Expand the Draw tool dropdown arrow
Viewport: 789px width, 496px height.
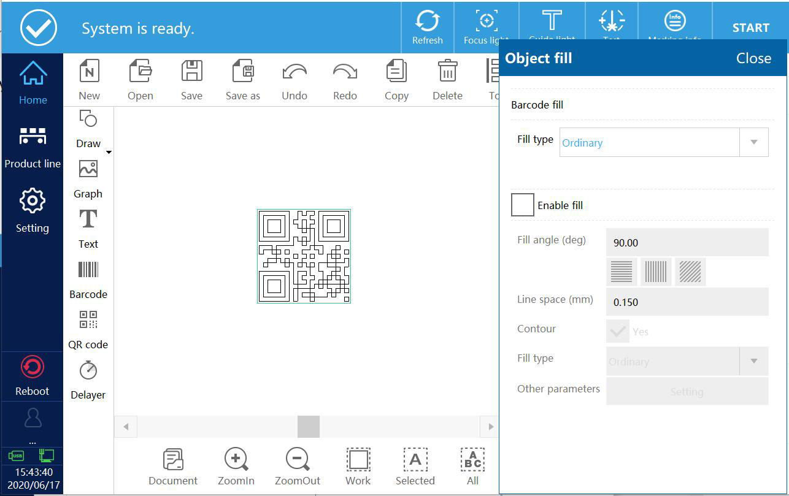pyautogui.click(x=109, y=152)
